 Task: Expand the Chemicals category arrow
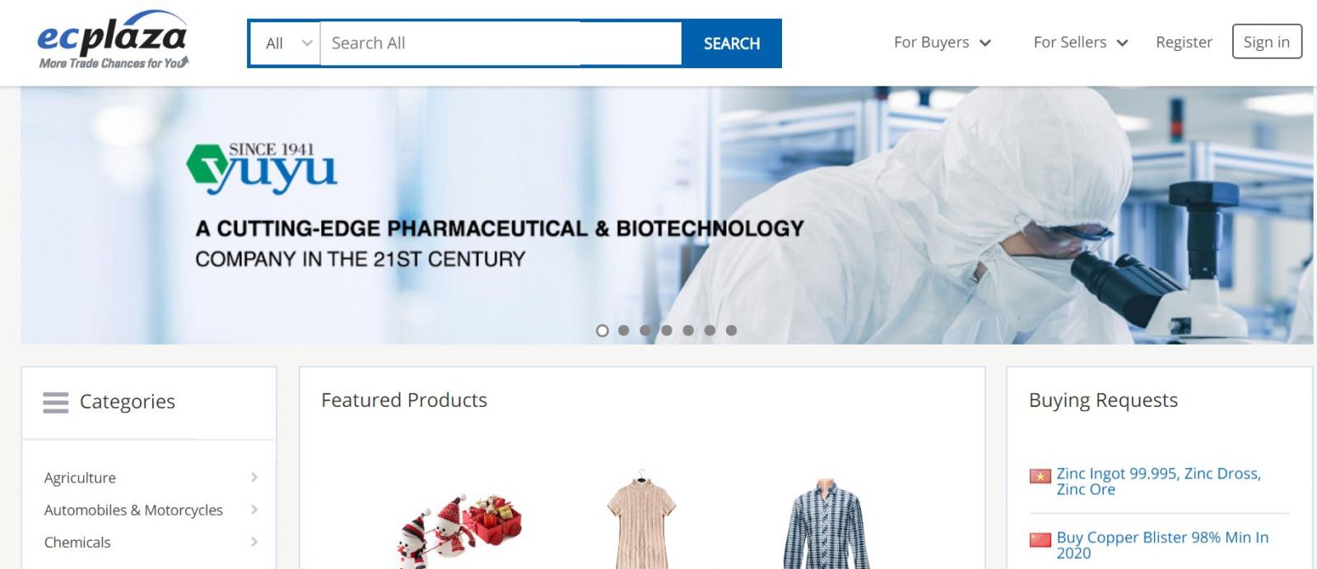[254, 542]
